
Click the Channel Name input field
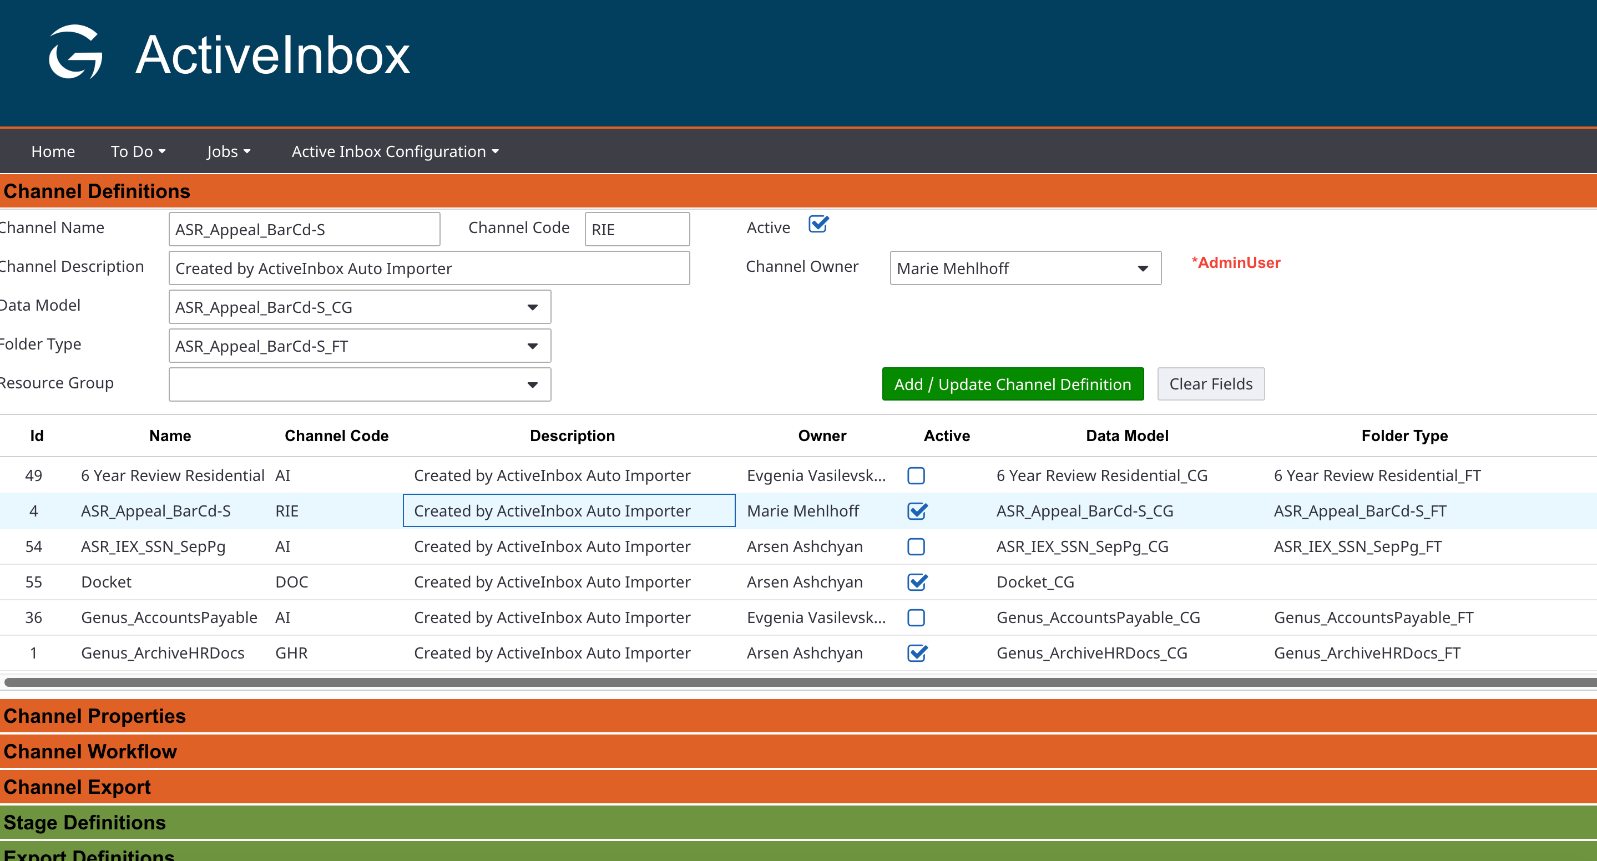tap(304, 229)
